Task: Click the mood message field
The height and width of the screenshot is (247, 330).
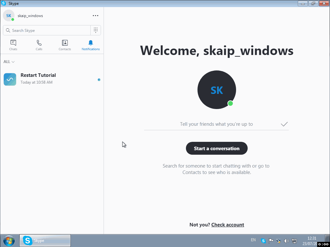Action: point(216,124)
